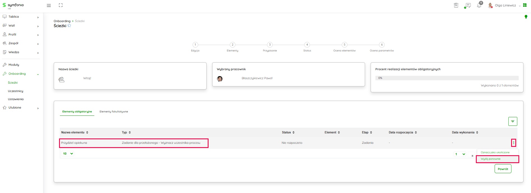Open the notifications bell
The height and width of the screenshot is (193, 531).
click(x=479, y=5)
